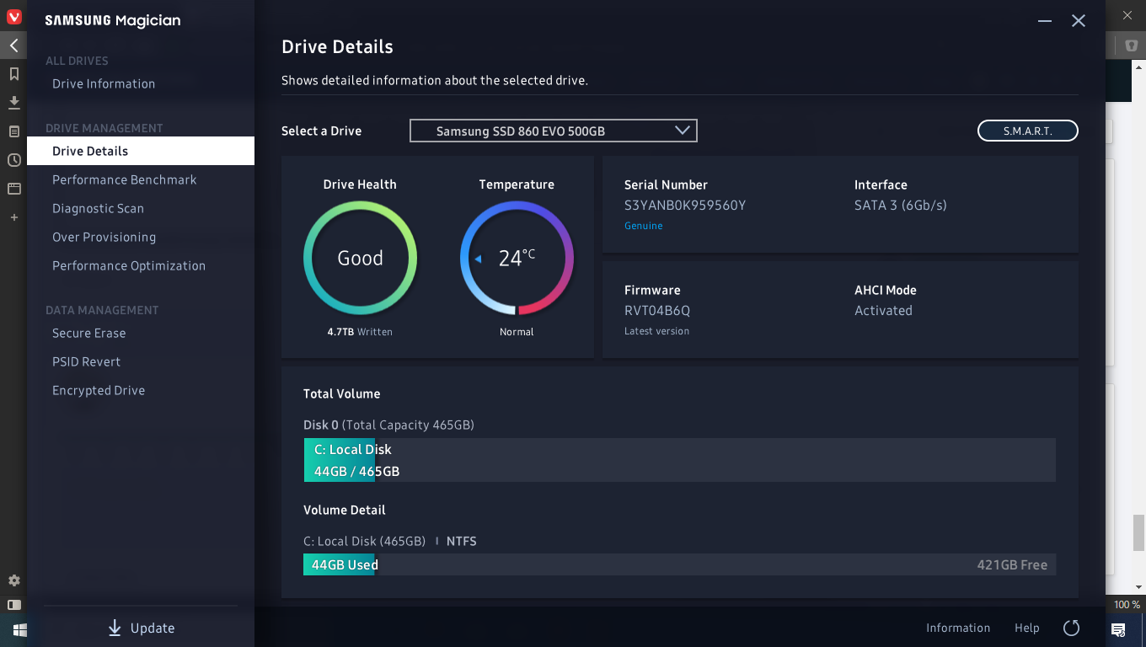Open the Information link in the footer
Viewport: 1146px width, 647px height.
coord(958,628)
